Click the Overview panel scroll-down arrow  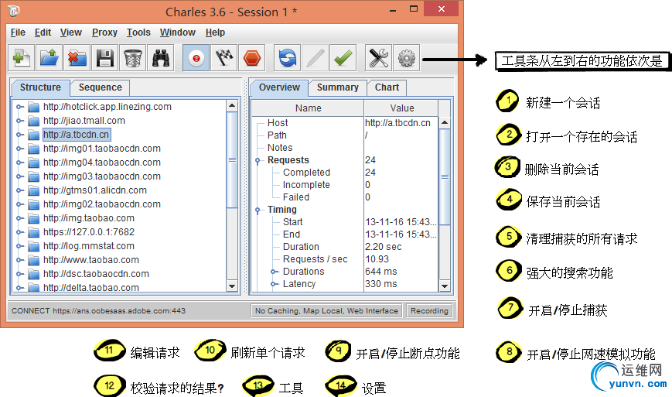(x=445, y=286)
